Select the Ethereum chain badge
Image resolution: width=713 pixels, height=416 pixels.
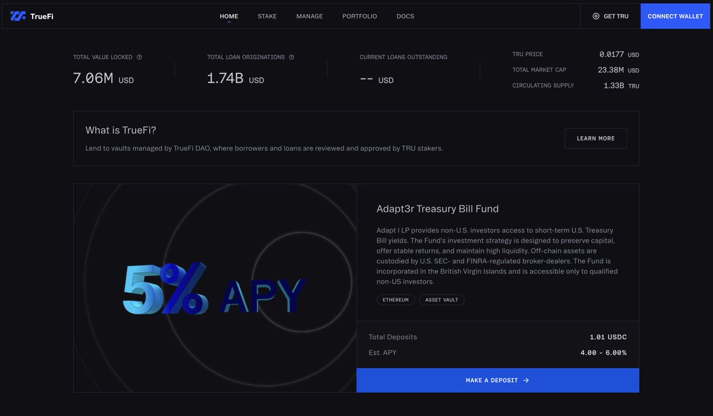coord(396,300)
